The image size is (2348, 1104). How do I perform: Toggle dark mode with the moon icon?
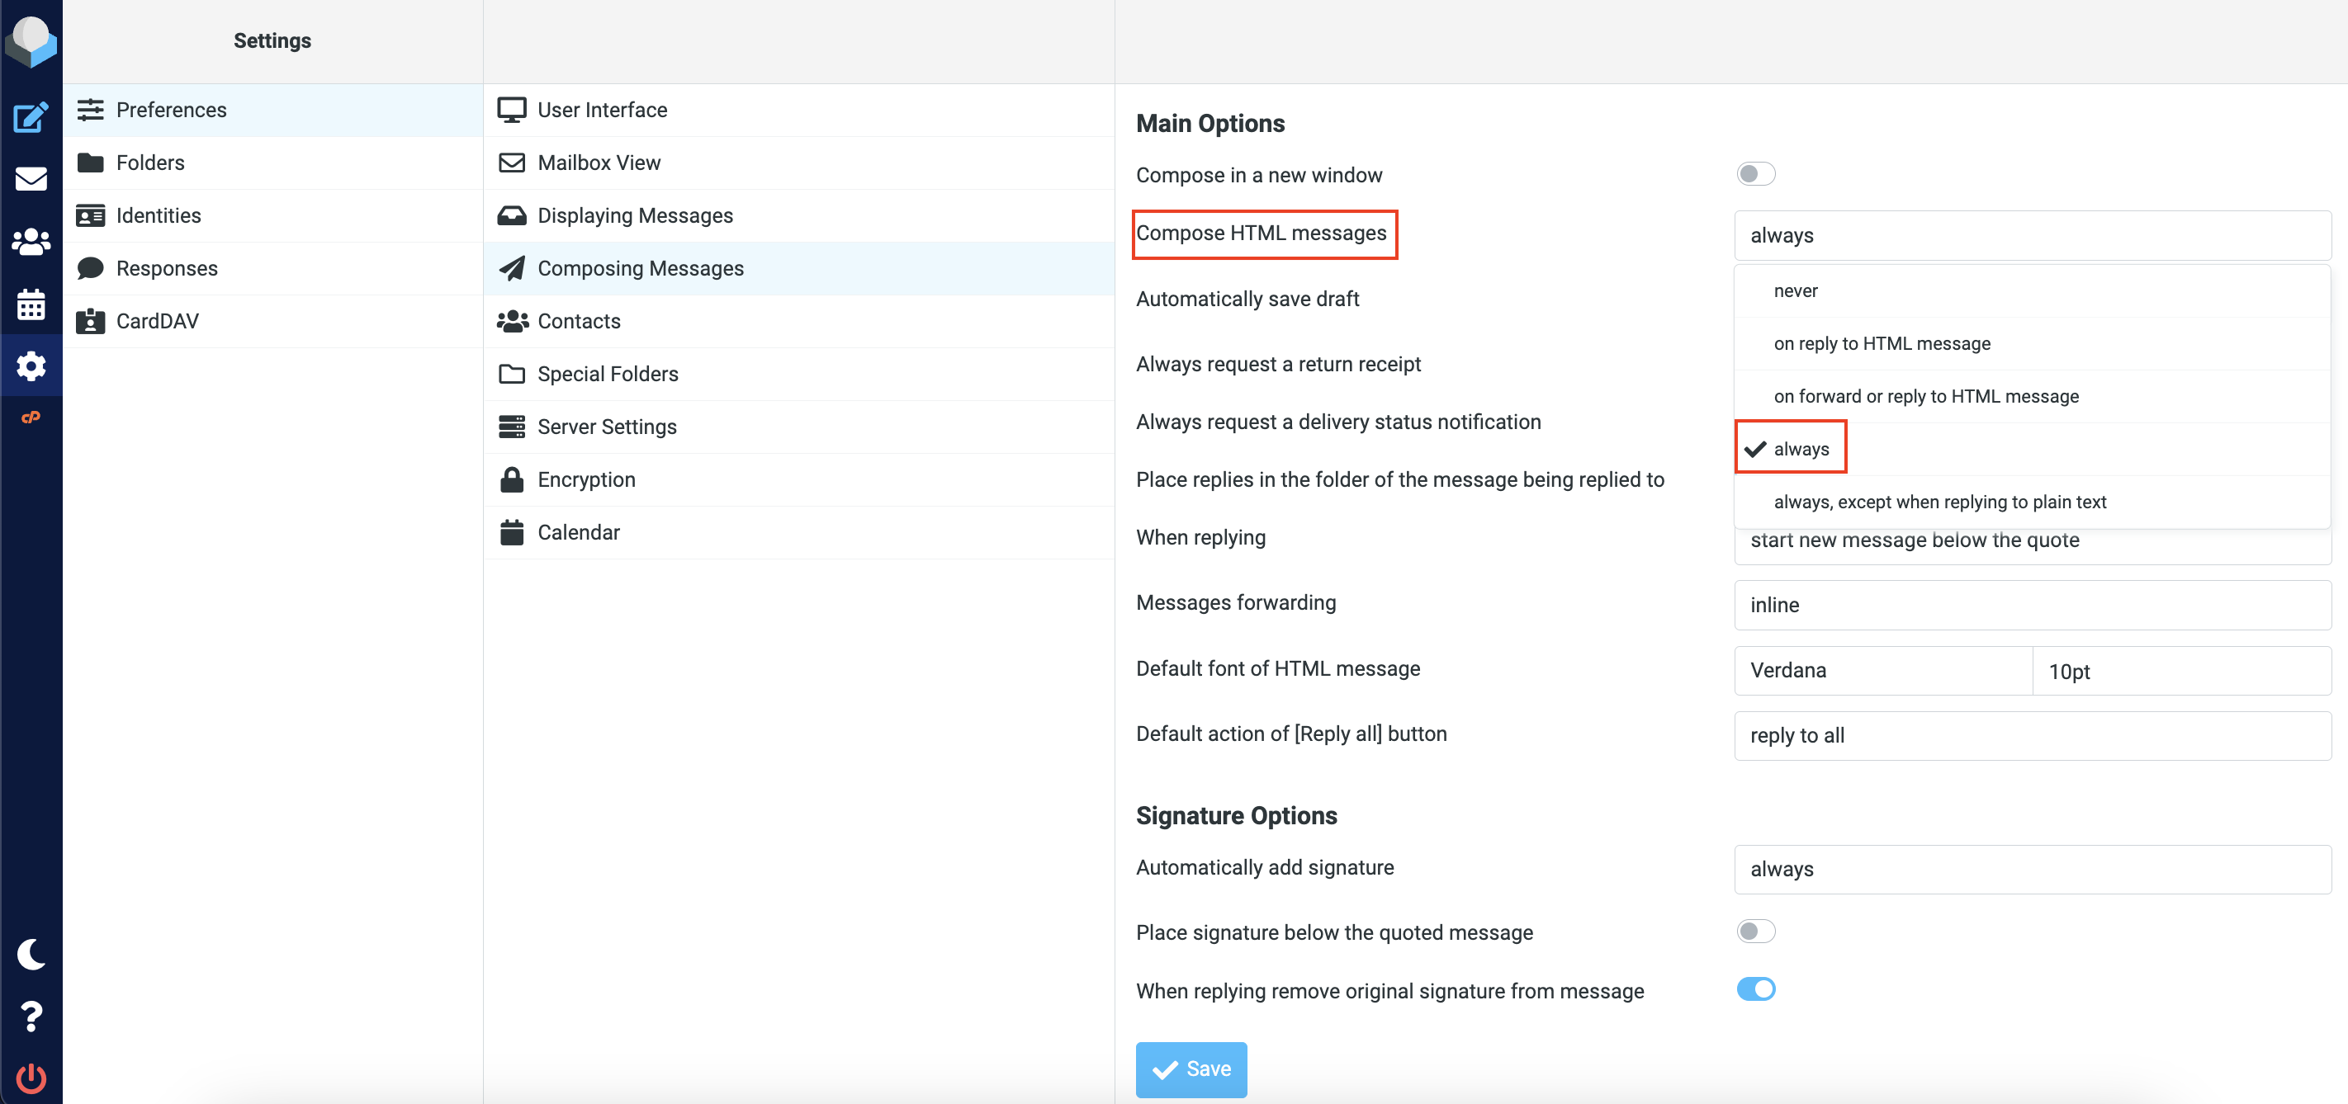[31, 954]
